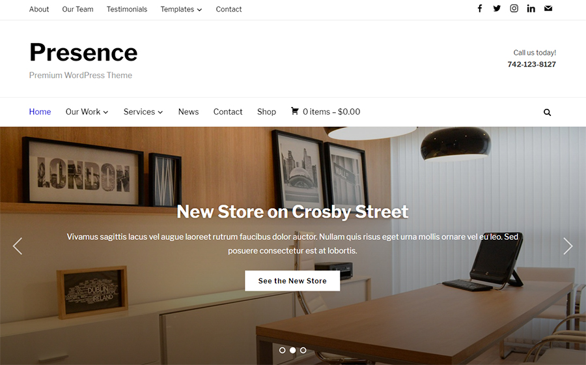Viewport: 586px width, 365px height.
Task: Open the Instagram social icon
Action: 514,8
